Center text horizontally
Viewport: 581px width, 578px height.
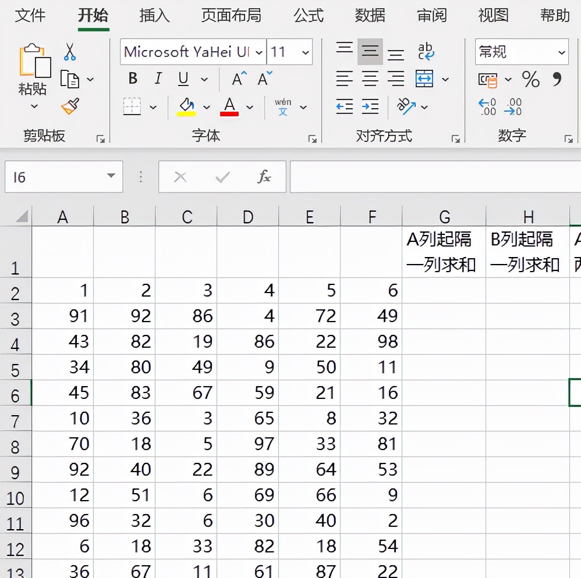point(370,79)
